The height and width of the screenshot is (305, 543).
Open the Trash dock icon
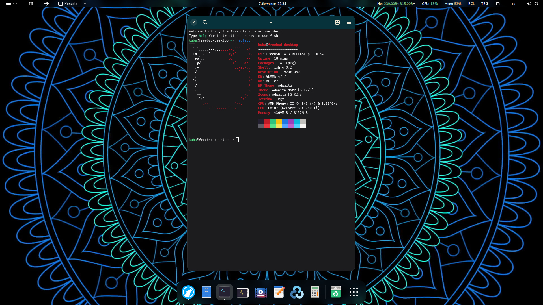[x=336, y=292]
